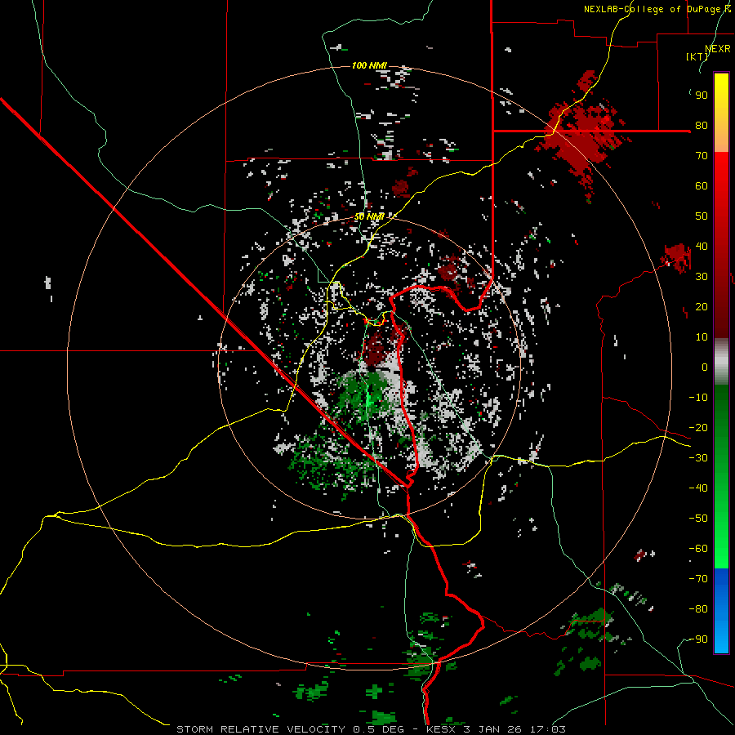Click the positive 30 scale value
Image resolution: width=735 pixels, height=735 pixels.
702,277
